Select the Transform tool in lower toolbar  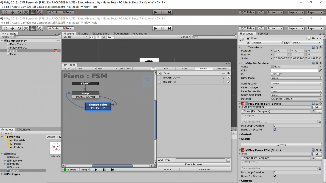[x=39, y=28]
